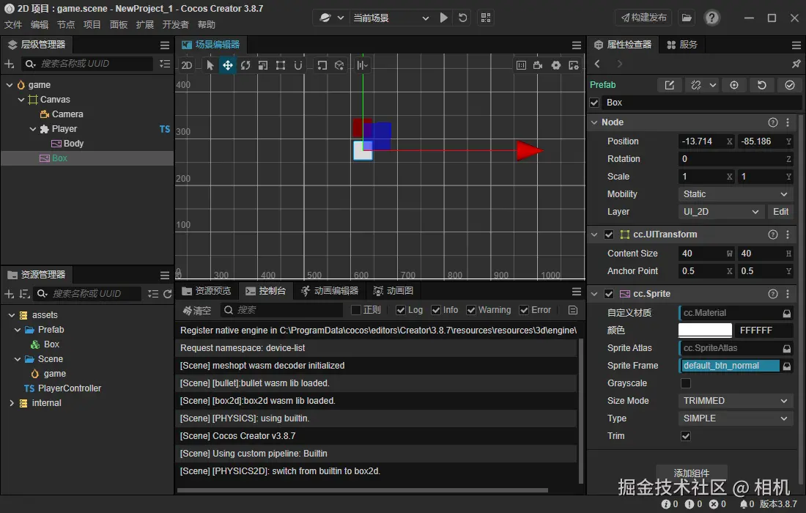The width and height of the screenshot is (806, 513).
Task: Uncheck the Trim checkbox
Action: pos(686,436)
